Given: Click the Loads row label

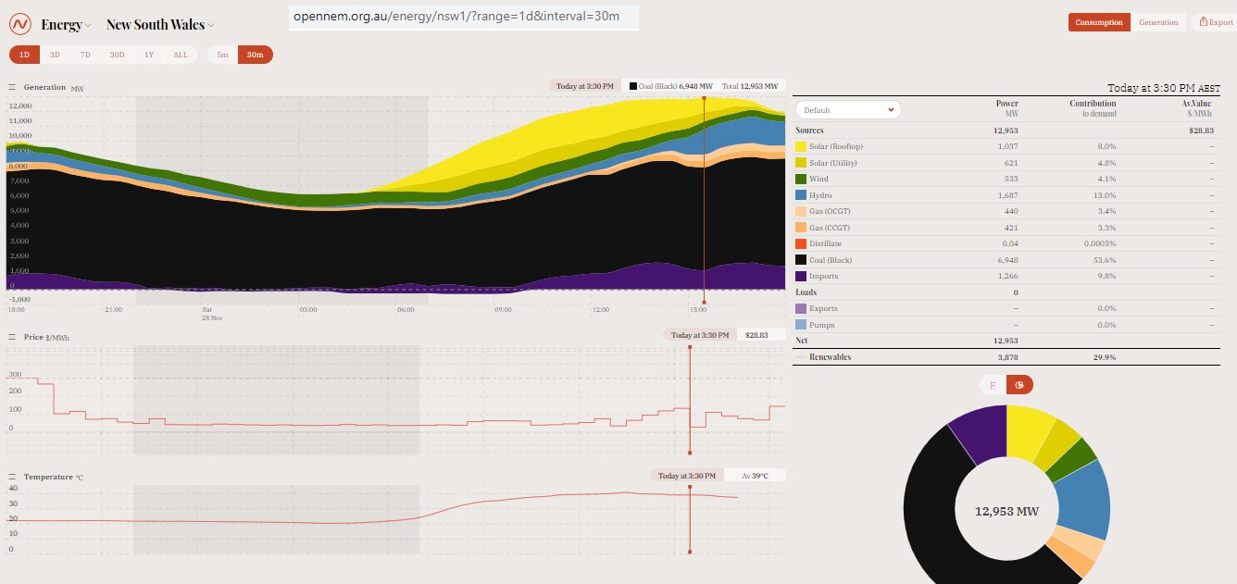Looking at the screenshot, I should pyautogui.click(x=806, y=292).
